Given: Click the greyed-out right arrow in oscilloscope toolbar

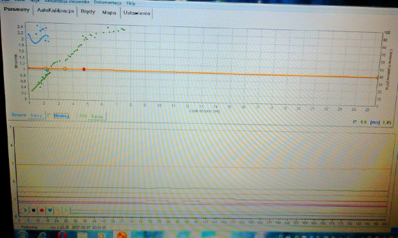Looking at the screenshot, I should point(66,210).
